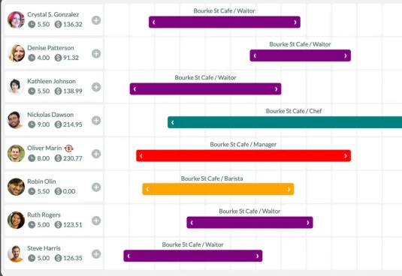Image resolution: width=402 pixels, height=276 pixels.
Task: Open Nickolas Dawson's profile photo
Action: pyautogui.click(x=16, y=120)
